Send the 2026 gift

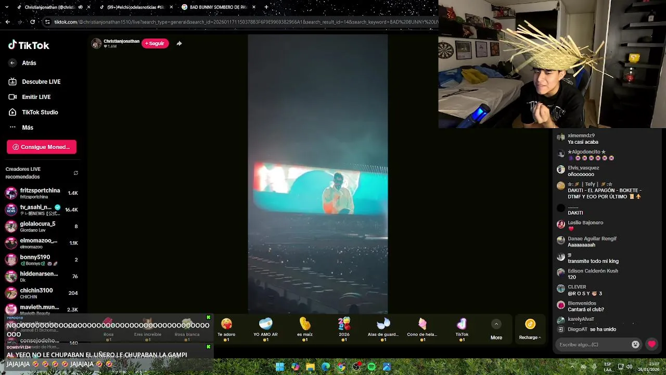[x=344, y=330]
